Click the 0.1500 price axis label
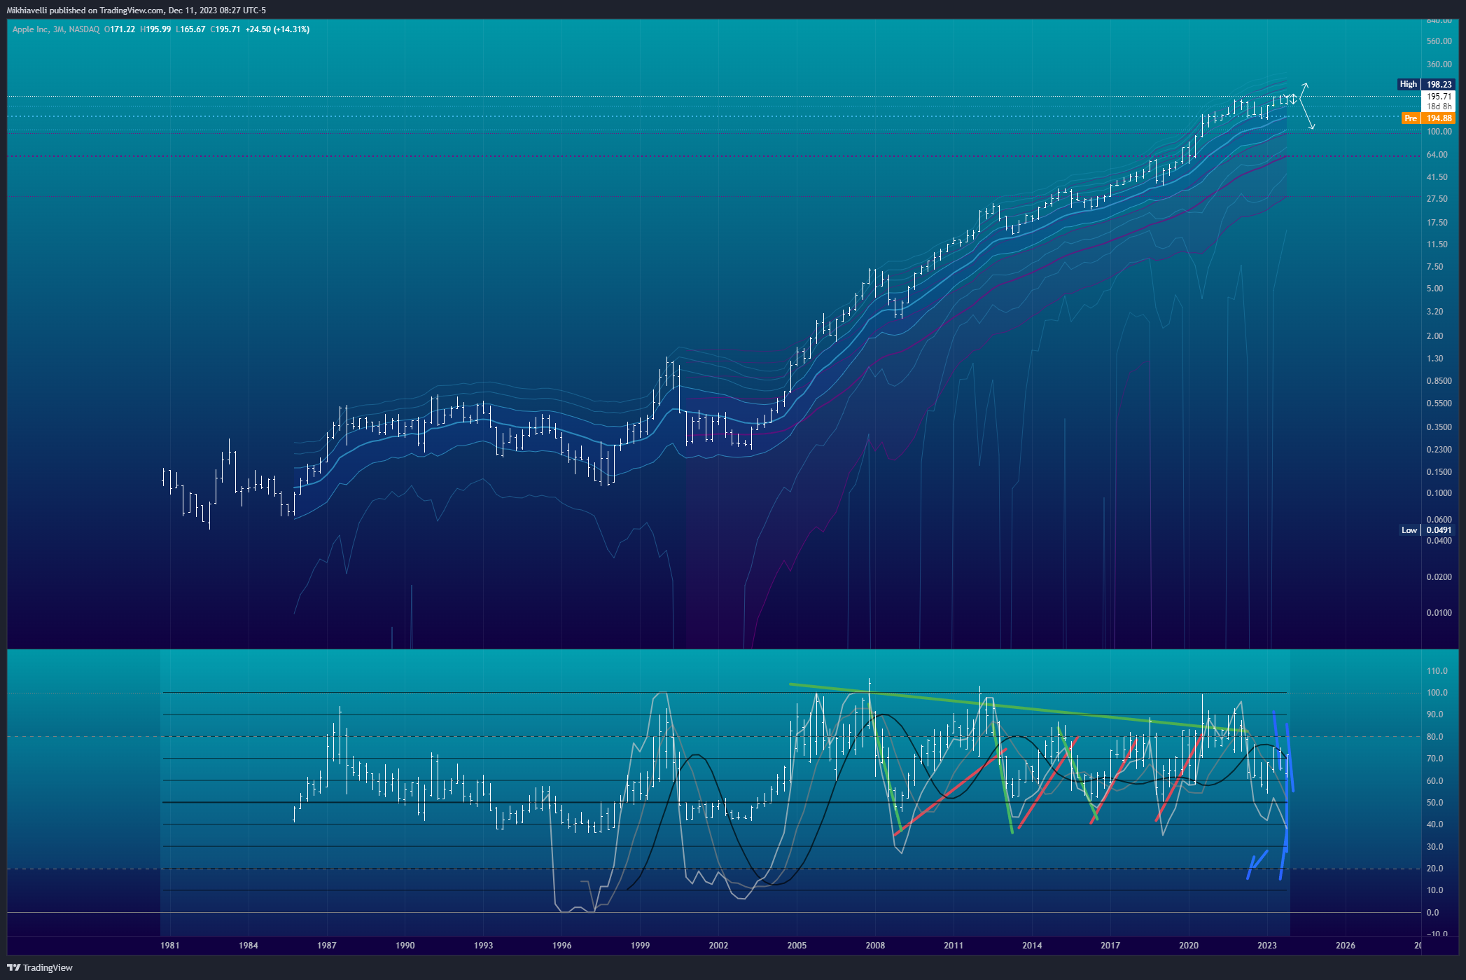 point(1439,472)
